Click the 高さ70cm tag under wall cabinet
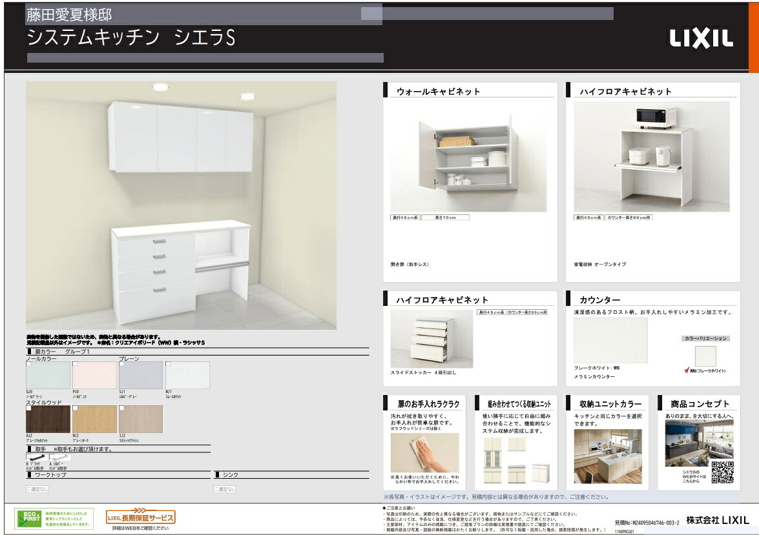Viewport: 759px width, 535px height. (445, 217)
